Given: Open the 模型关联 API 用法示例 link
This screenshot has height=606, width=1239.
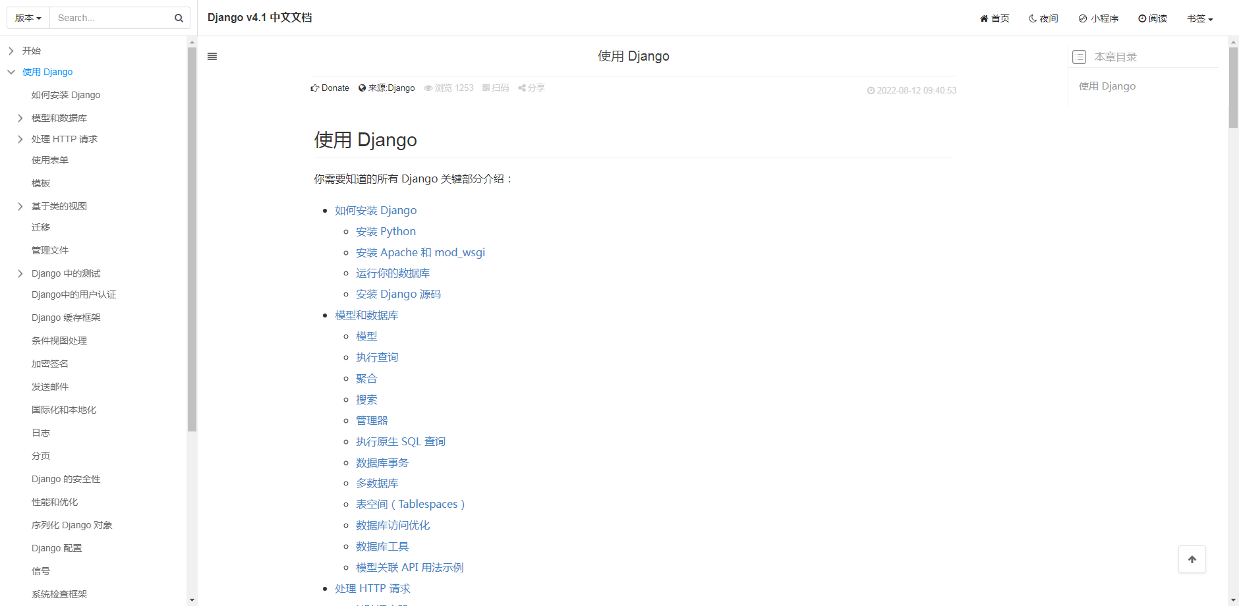Looking at the screenshot, I should pos(410,568).
